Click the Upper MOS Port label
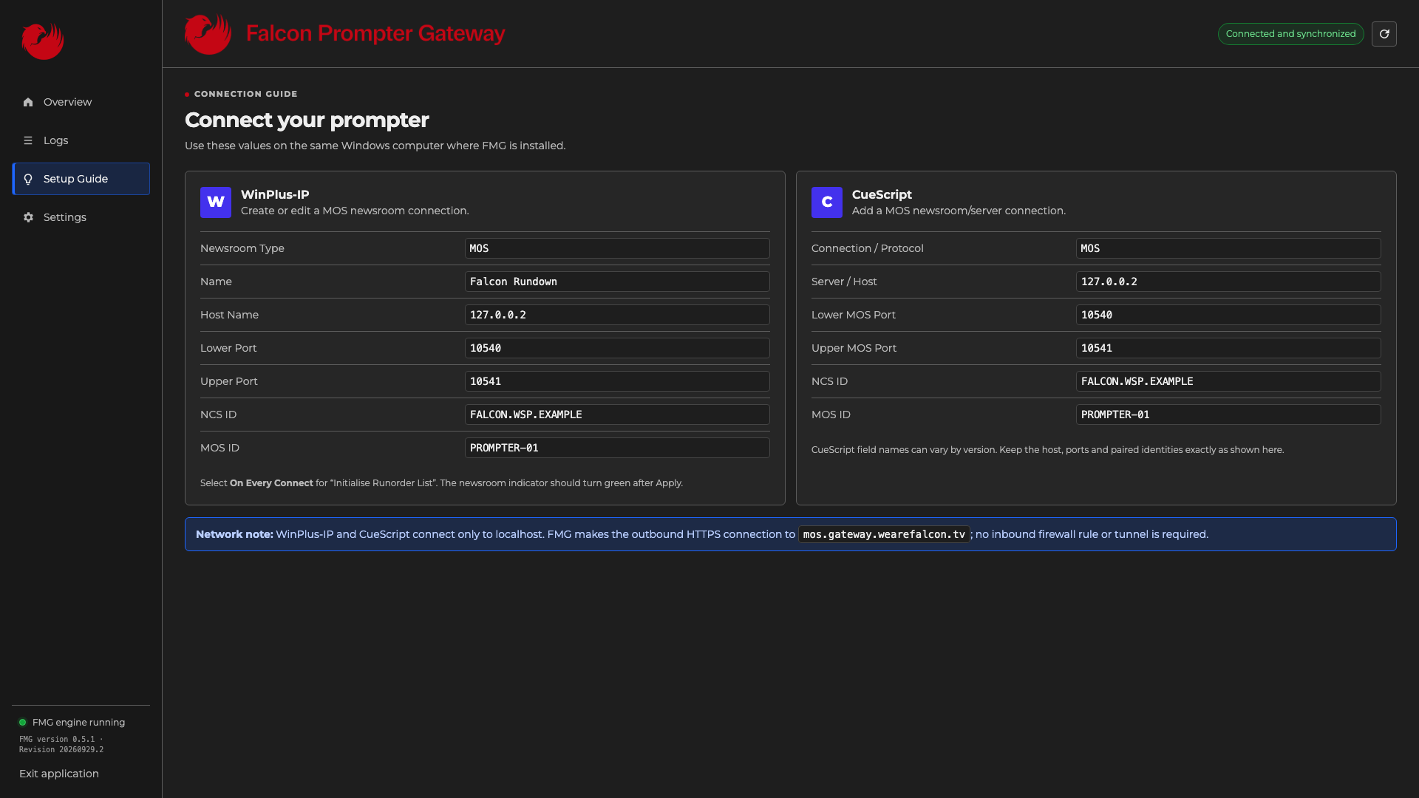 (854, 348)
